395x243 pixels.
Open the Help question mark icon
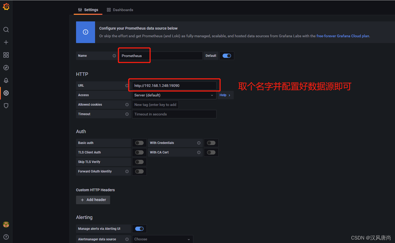click(x=6, y=237)
